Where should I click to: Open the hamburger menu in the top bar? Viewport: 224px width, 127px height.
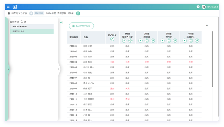click(x=8, y=7)
